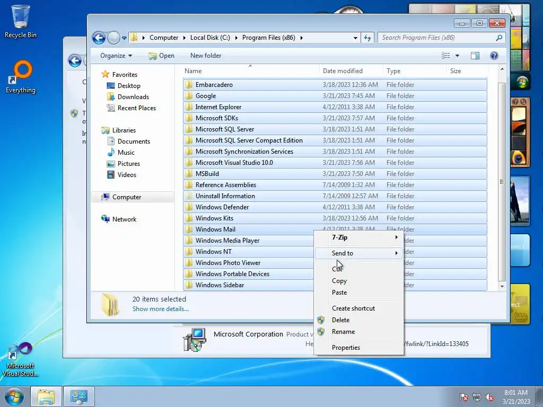Select Network in the navigation pane
The image size is (543, 407).
click(x=119, y=219)
